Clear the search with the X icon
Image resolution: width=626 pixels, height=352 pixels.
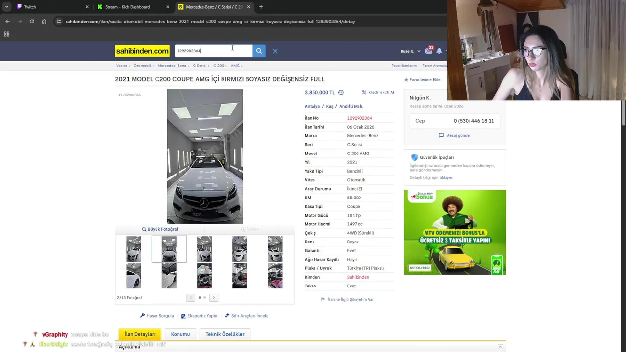coord(275,51)
